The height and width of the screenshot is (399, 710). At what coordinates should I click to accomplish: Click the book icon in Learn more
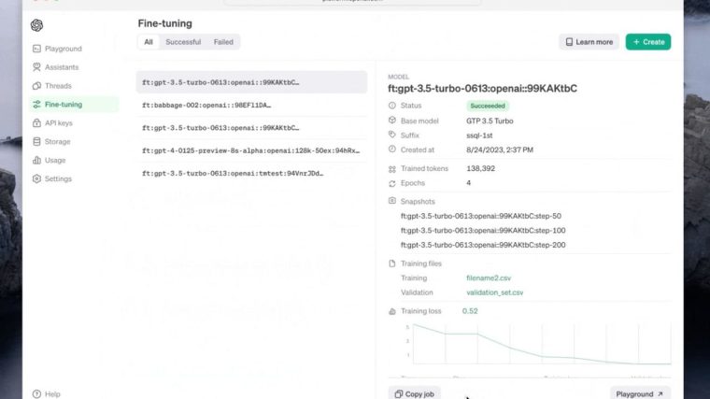point(569,42)
